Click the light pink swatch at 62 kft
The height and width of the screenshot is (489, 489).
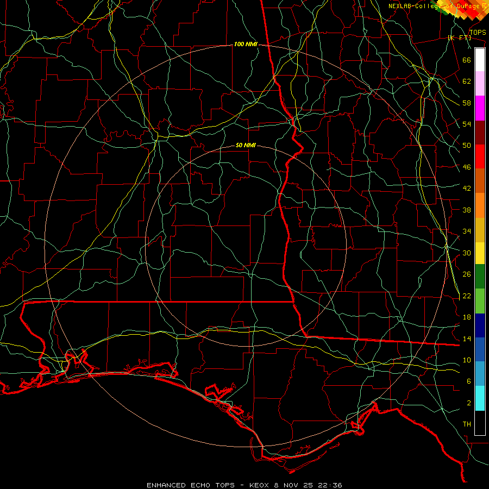(480, 84)
